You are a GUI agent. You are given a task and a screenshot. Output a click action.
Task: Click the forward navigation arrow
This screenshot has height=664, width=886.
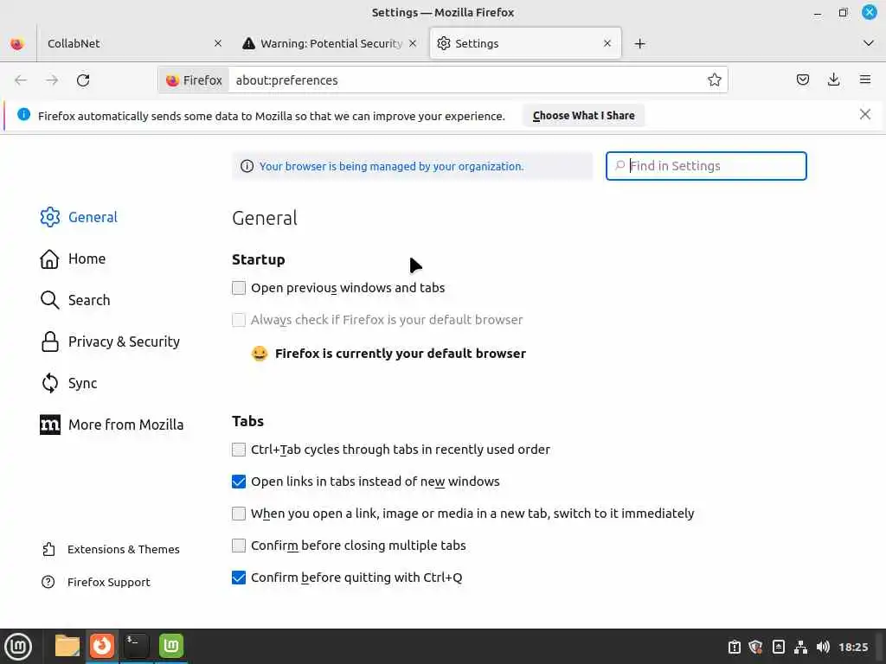click(52, 80)
